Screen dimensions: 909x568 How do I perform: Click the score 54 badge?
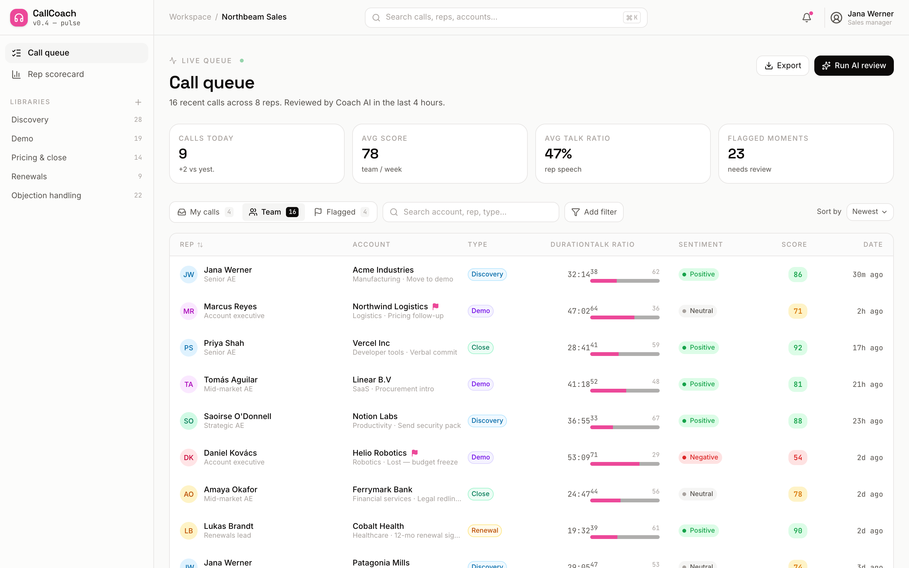(x=798, y=458)
